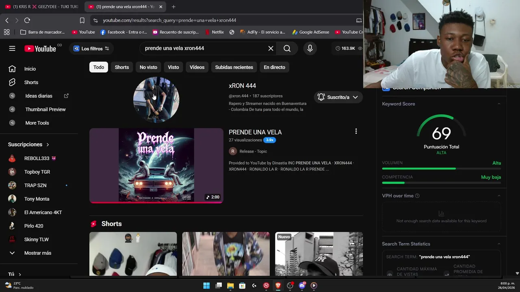This screenshot has width=520, height=292.
Task: Open Discord from the taskbar
Action: pyautogui.click(x=302, y=286)
